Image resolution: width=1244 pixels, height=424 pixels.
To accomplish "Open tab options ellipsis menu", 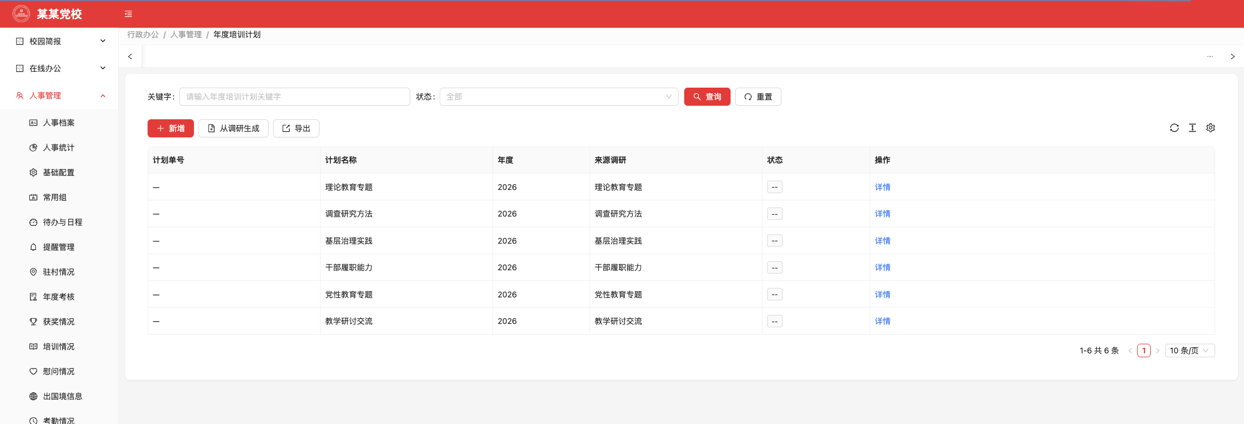I will 1210,57.
